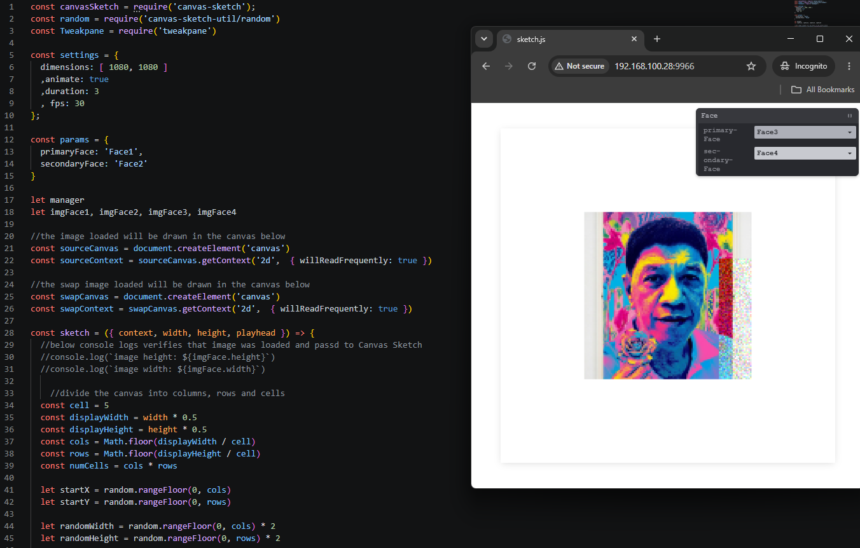This screenshot has height=548, width=860.
Task: Click the forward navigation arrow
Action: (509, 66)
